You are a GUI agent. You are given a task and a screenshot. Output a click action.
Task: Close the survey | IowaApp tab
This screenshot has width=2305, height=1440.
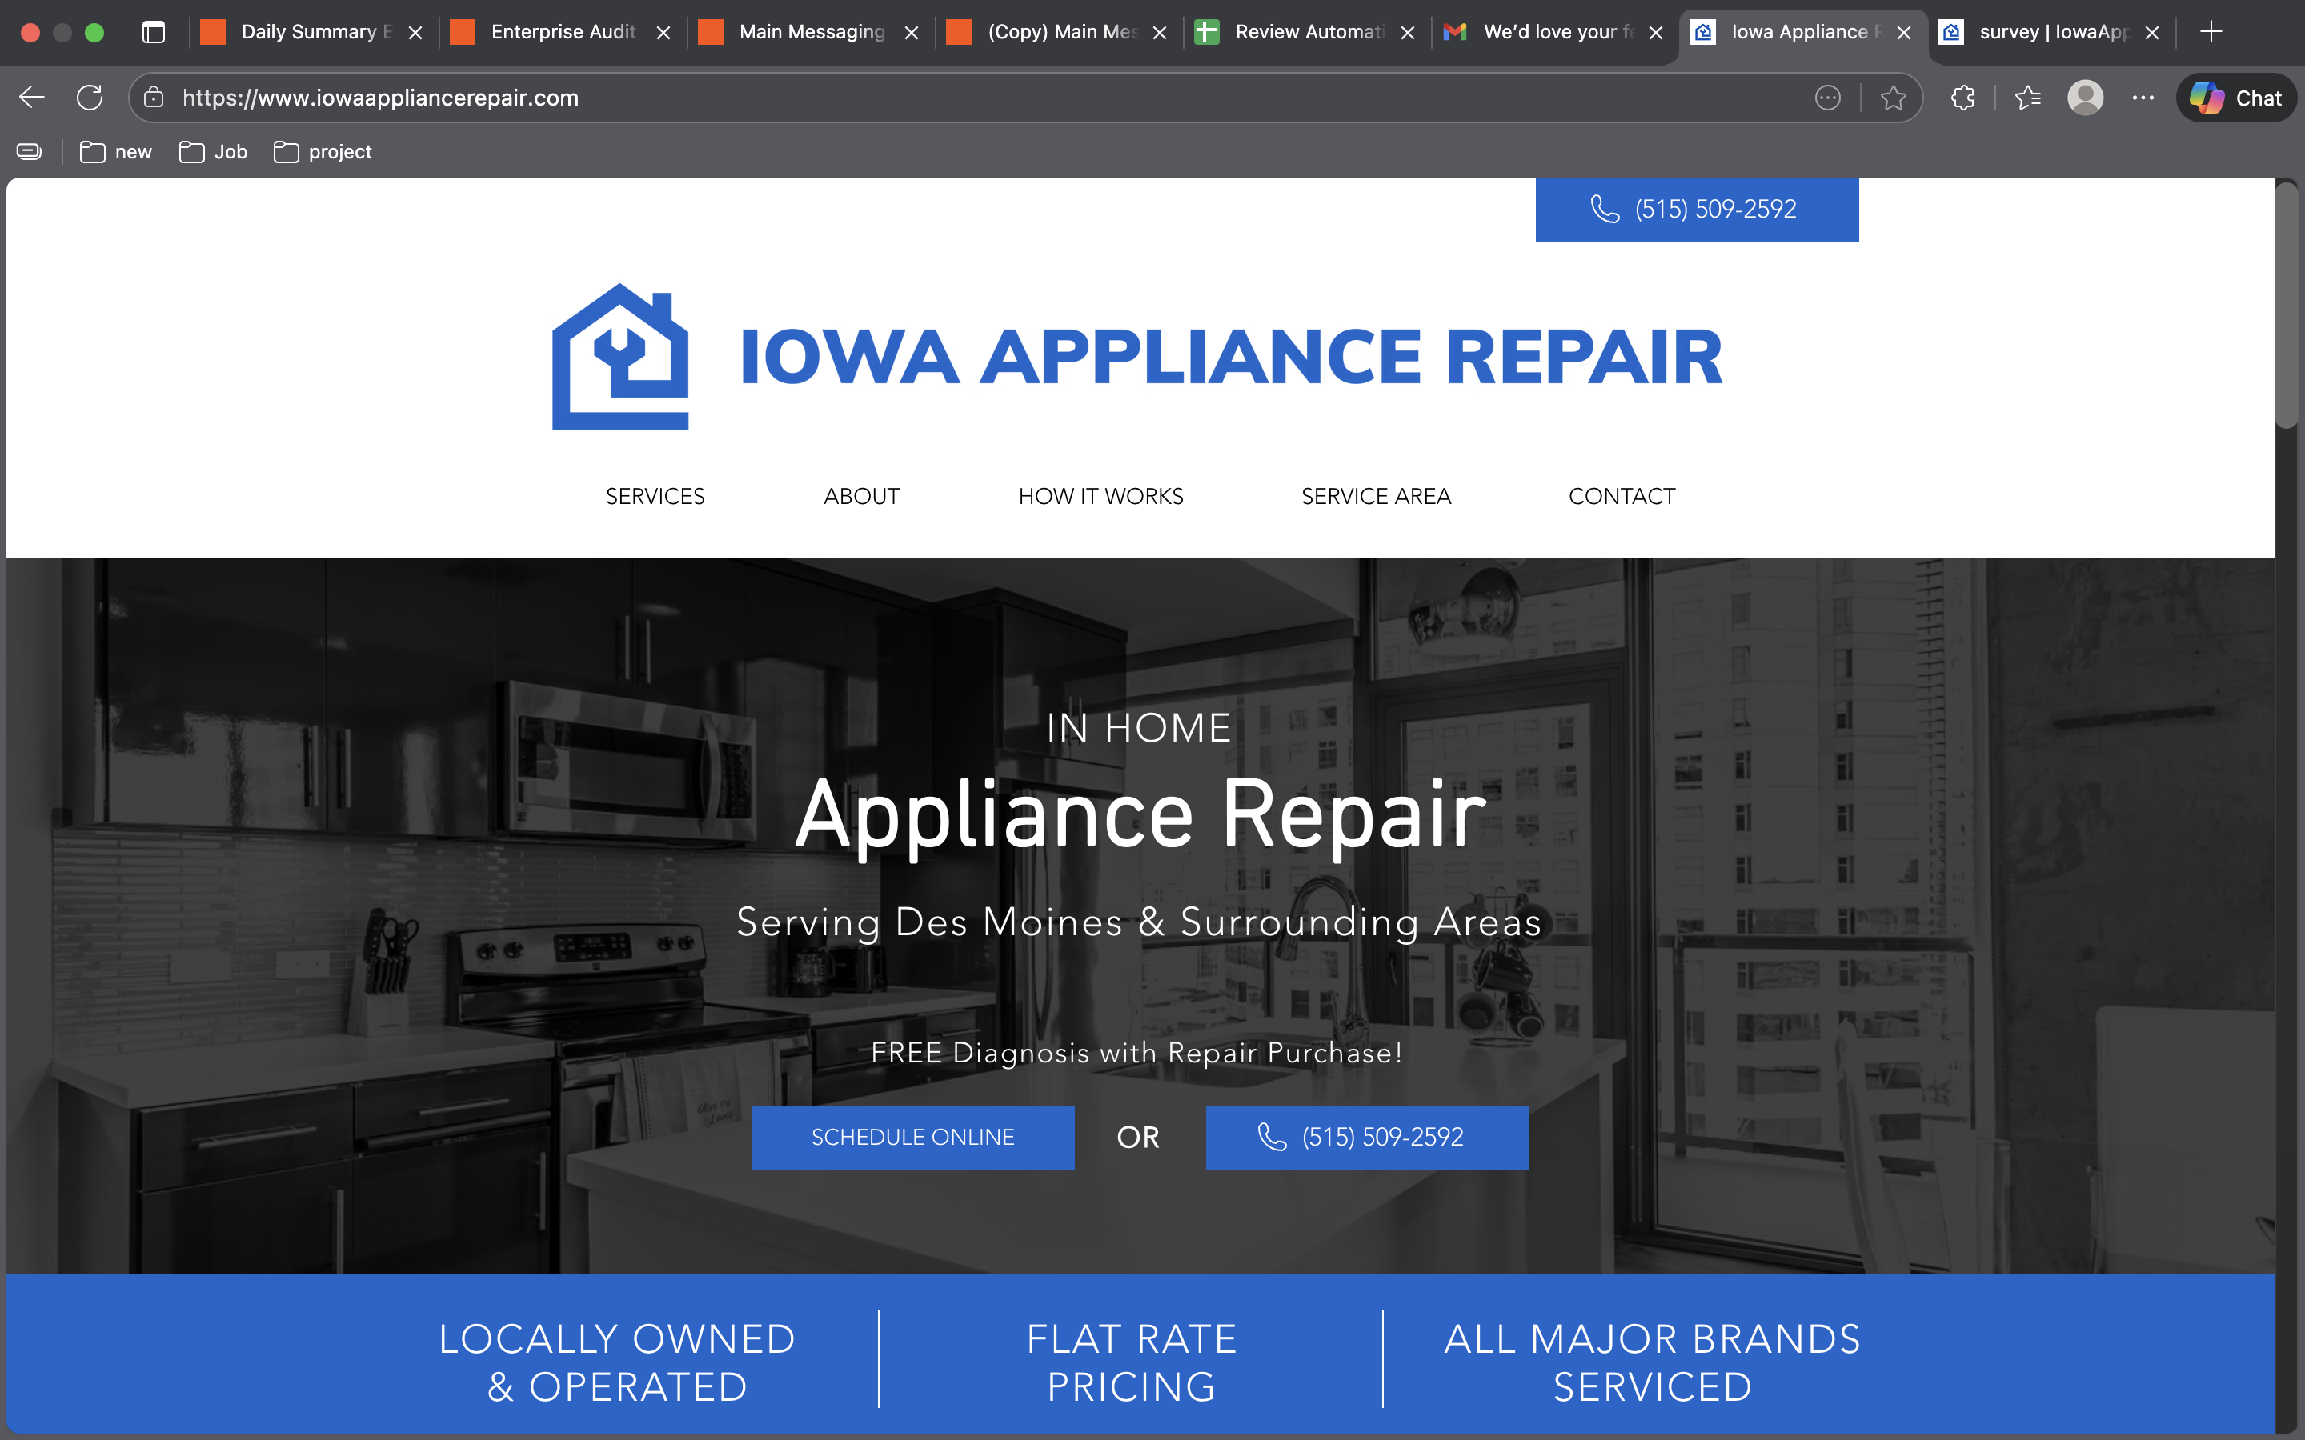click(x=2151, y=32)
